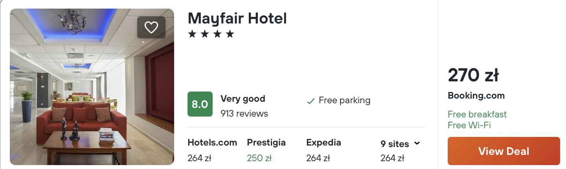Click the Very good rating label

[x=243, y=99]
